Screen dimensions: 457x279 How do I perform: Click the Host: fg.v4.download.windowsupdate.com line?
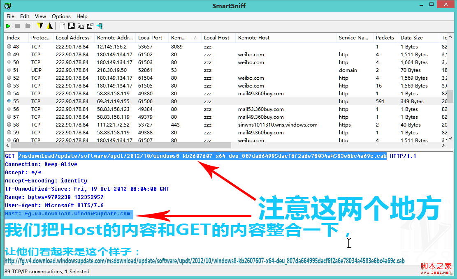point(69,214)
